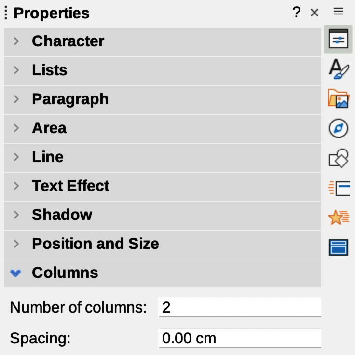The width and height of the screenshot is (355, 355).
Task: Click the Spacing input field
Action: (x=240, y=338)
